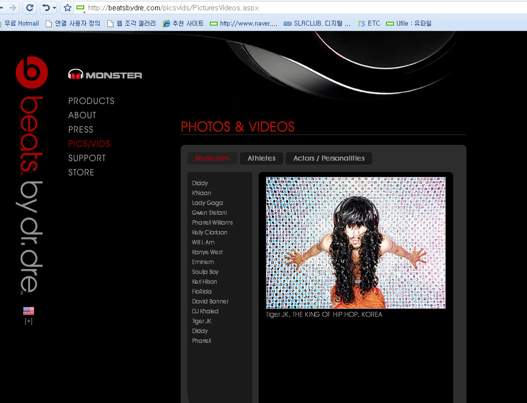Go to the STORE page

(81, 172)
